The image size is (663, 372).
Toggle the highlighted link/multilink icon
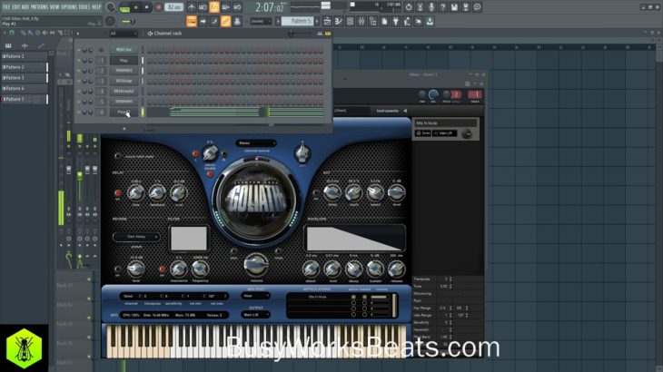(226, 21)
